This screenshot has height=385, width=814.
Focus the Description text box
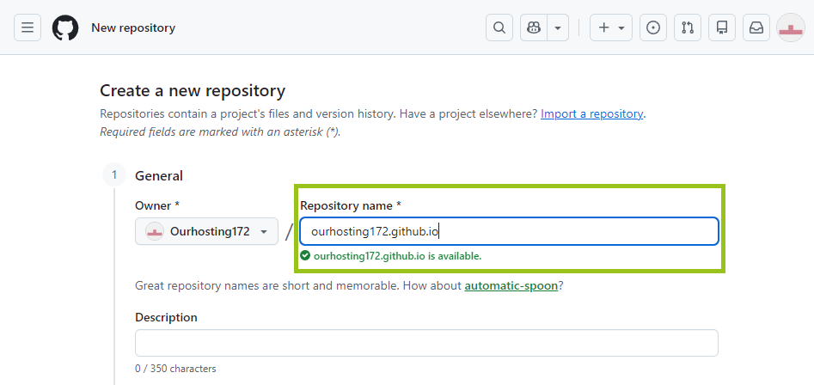[426, 343]
